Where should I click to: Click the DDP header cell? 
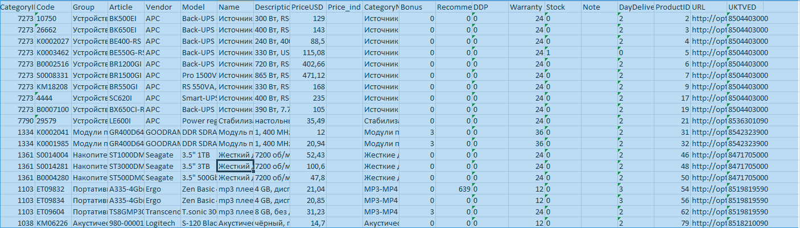(490, 7)
